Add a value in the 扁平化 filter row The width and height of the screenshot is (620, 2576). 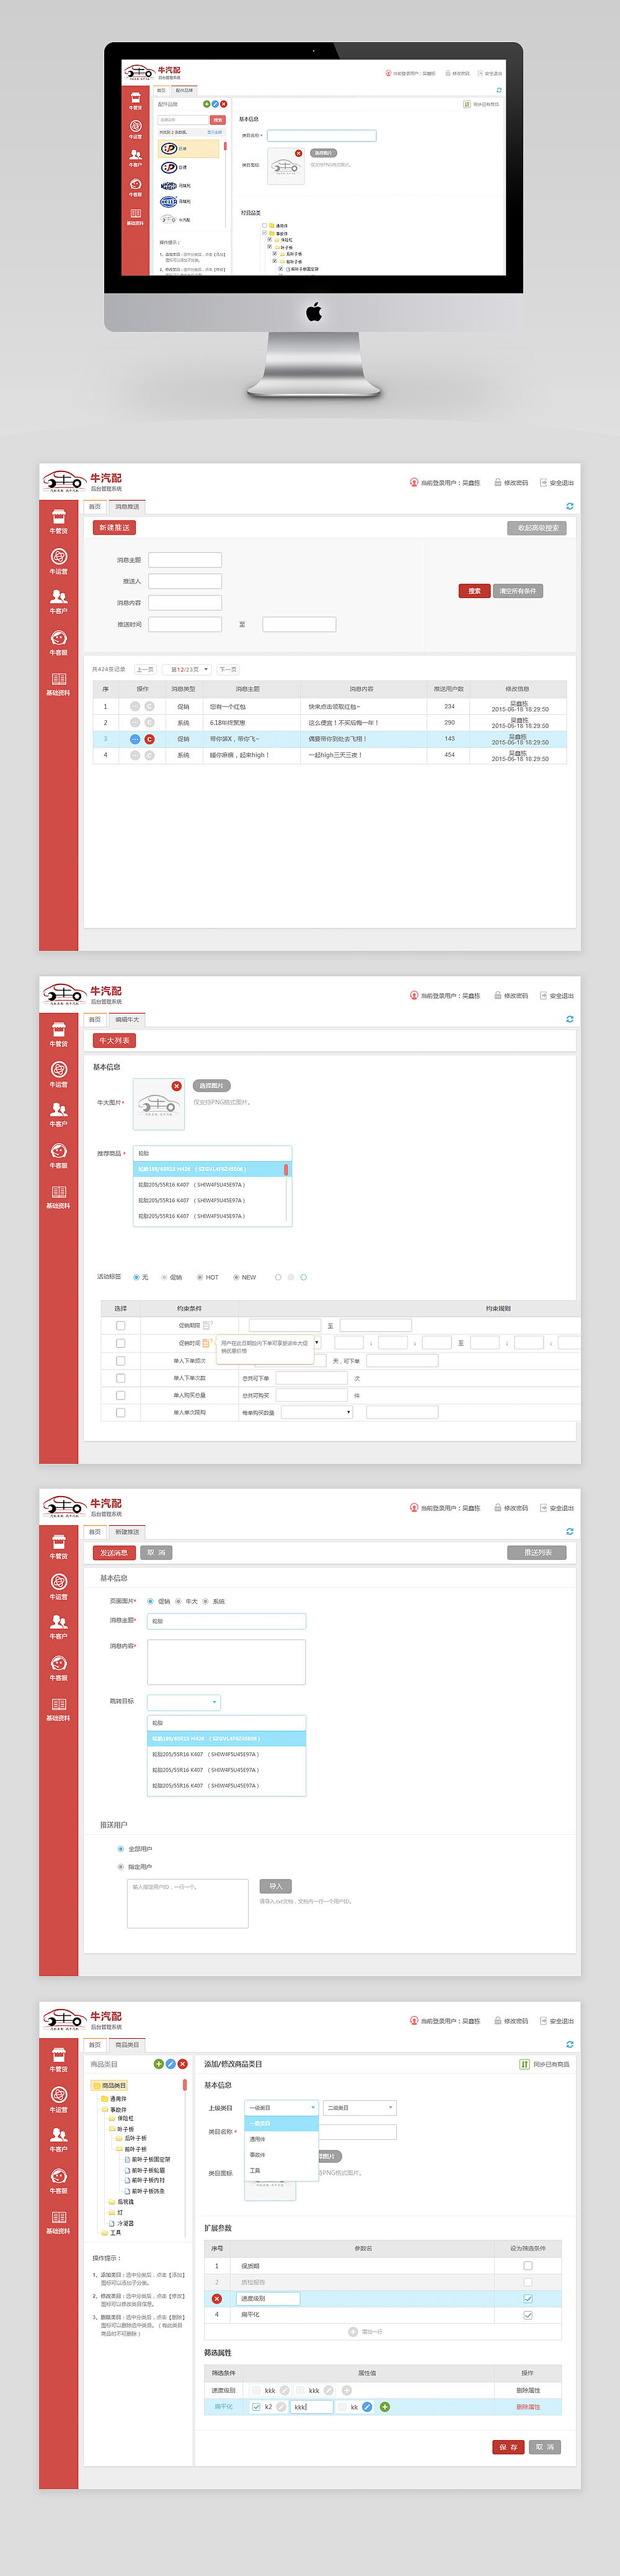click(x=385, y=2407)
